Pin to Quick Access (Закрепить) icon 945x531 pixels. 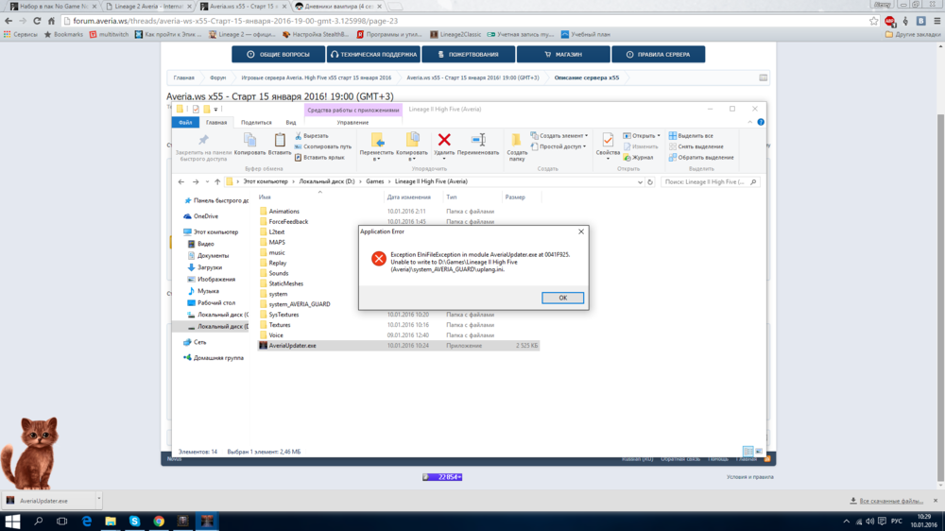coord(203,144)
